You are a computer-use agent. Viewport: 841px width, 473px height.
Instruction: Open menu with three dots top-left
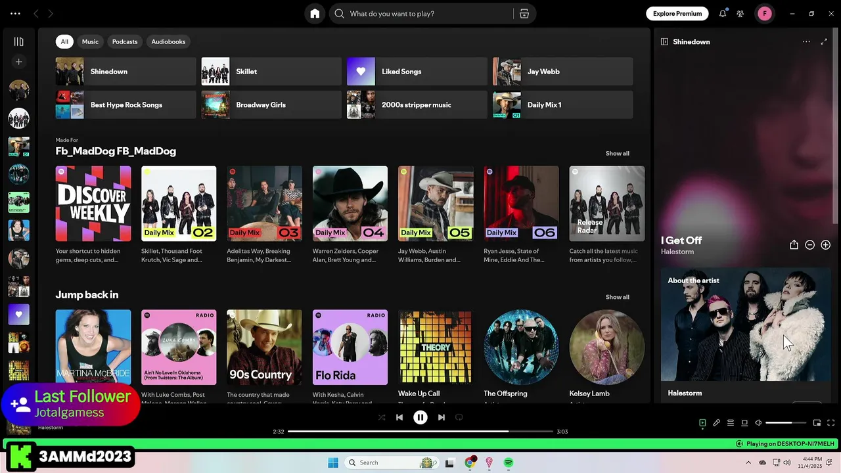[x=15, y=13]
